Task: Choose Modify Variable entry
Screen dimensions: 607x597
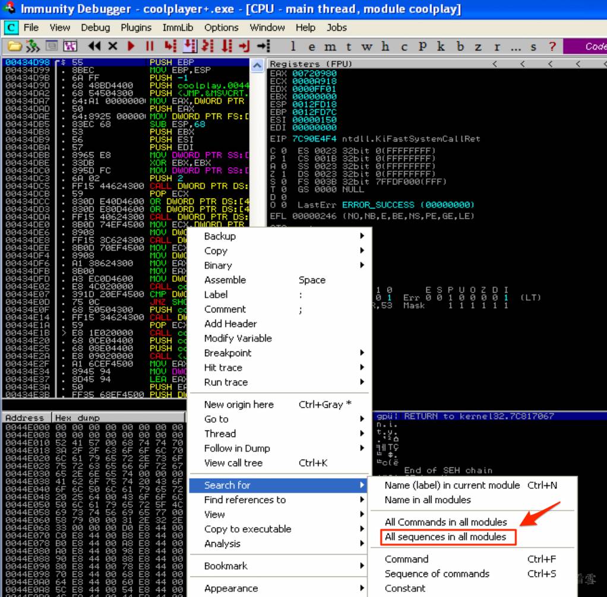Action: (279, 338)
